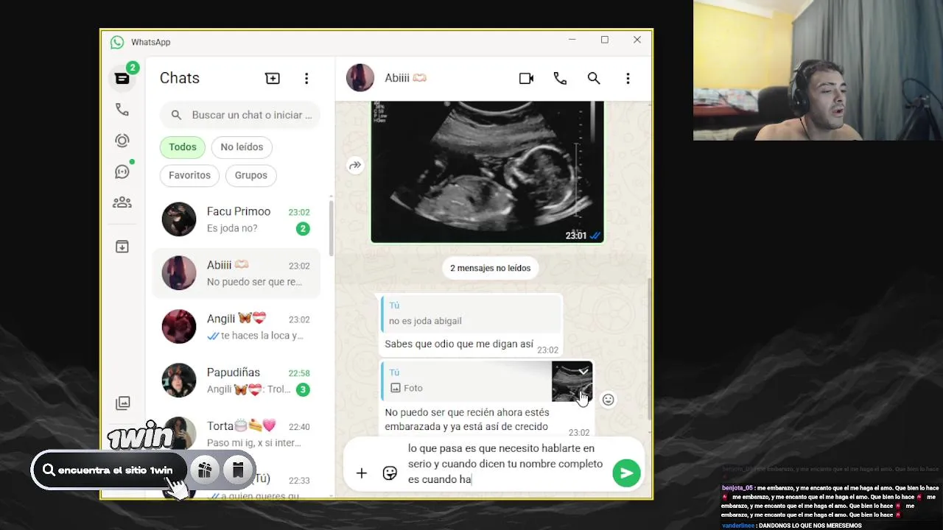Screen dimensions: 943x530
Task: Click inside the message text box
Action: click(x=505, y=464)
